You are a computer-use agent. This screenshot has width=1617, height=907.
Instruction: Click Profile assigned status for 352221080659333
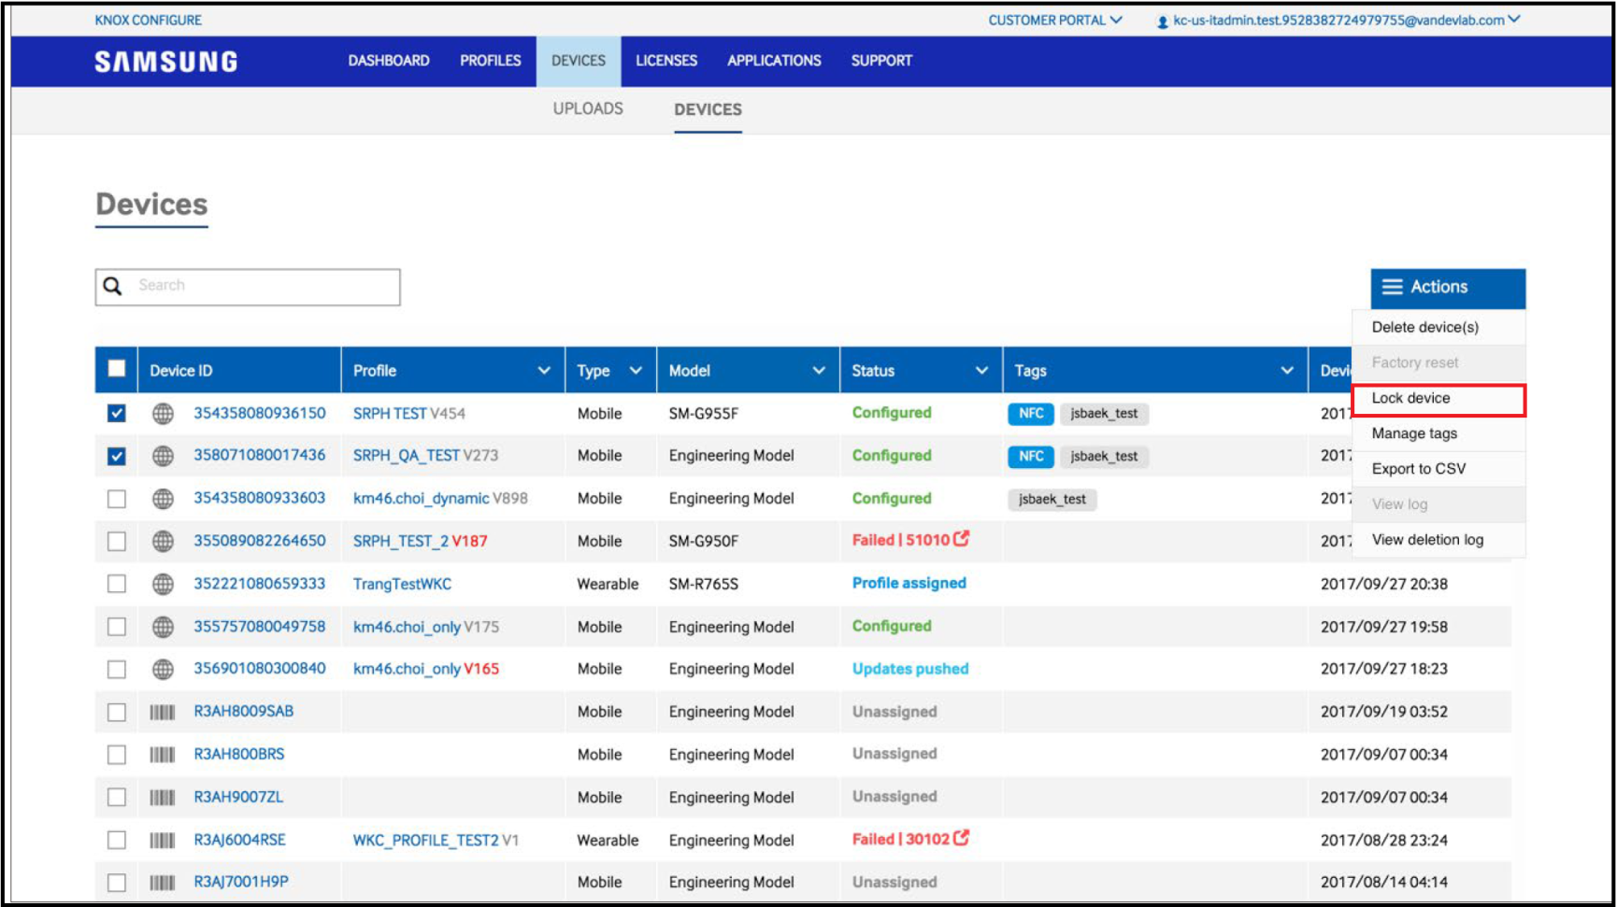coord(909,583)
